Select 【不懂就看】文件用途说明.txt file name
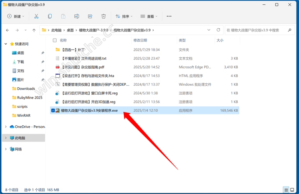Screen dimensions: 299x194 (84, 58)
